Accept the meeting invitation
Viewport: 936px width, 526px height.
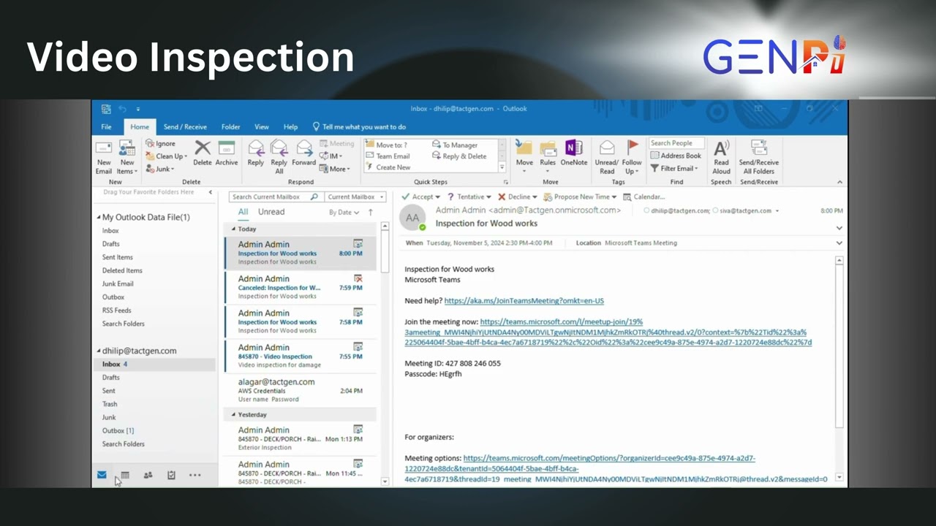tap(421, 197)
